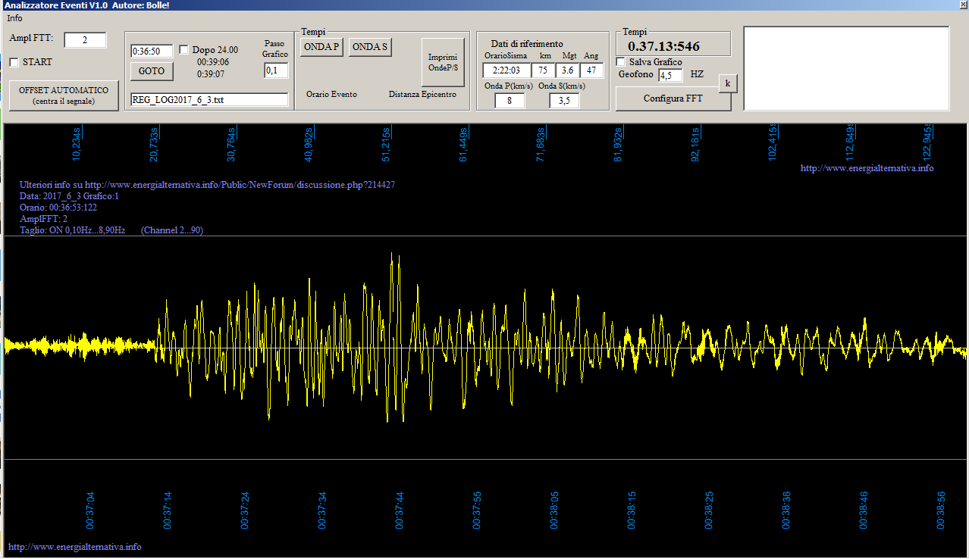This screenshot has width=969, height=559.
Task: Click the 00:38:05 bottom time marker
Action: (x=554, y=510)
